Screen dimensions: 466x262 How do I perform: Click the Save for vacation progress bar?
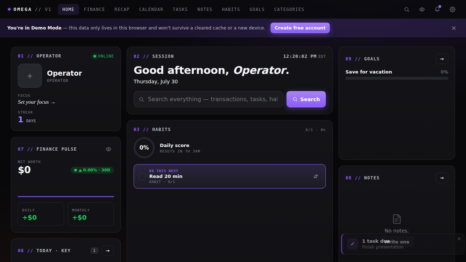[397, 78]
